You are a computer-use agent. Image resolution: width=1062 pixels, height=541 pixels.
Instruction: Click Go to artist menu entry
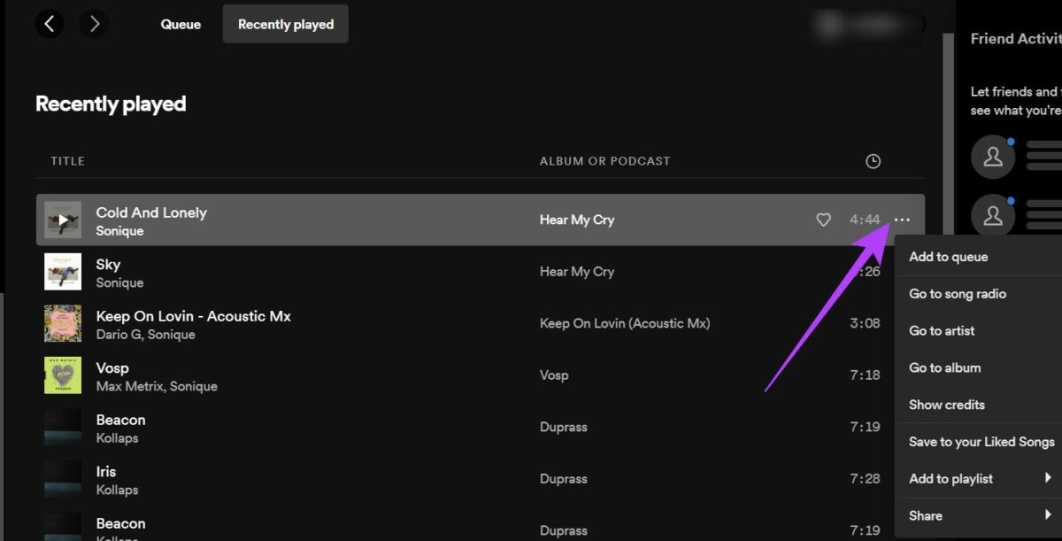click(942, 331)
